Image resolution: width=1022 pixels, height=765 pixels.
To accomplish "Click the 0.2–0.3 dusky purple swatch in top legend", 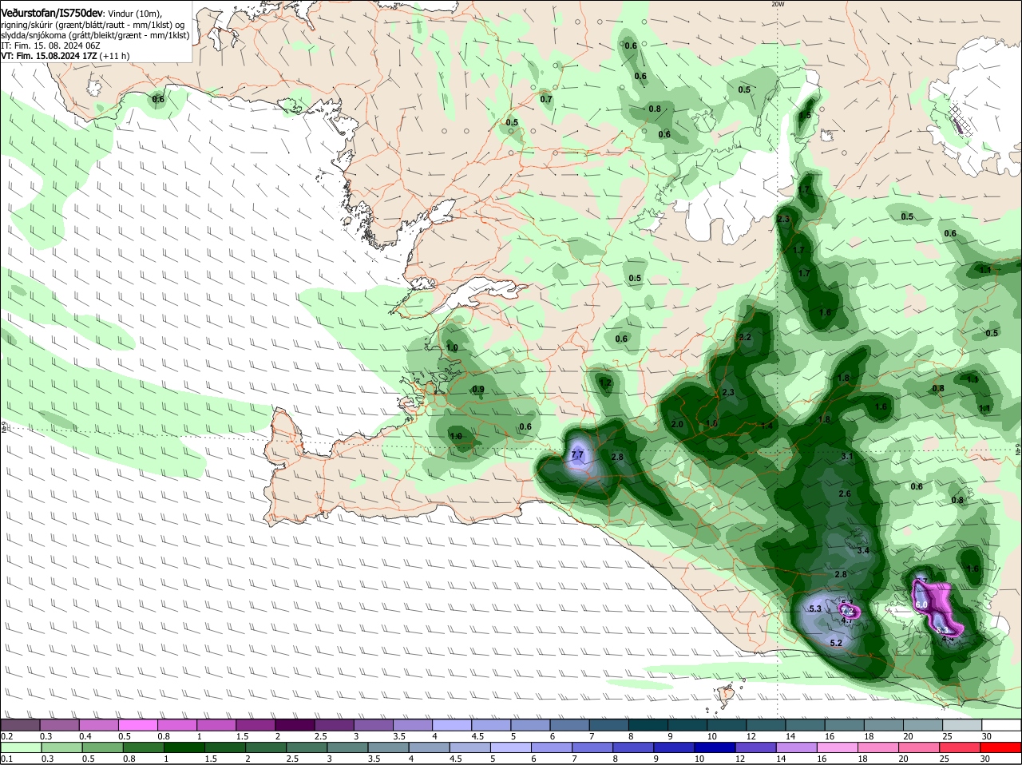I will pyautogui.click(x=22, y=724).
